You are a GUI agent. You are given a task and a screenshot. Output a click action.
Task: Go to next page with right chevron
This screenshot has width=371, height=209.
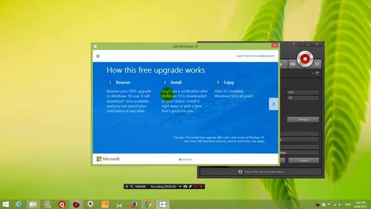tap(274, 104)
